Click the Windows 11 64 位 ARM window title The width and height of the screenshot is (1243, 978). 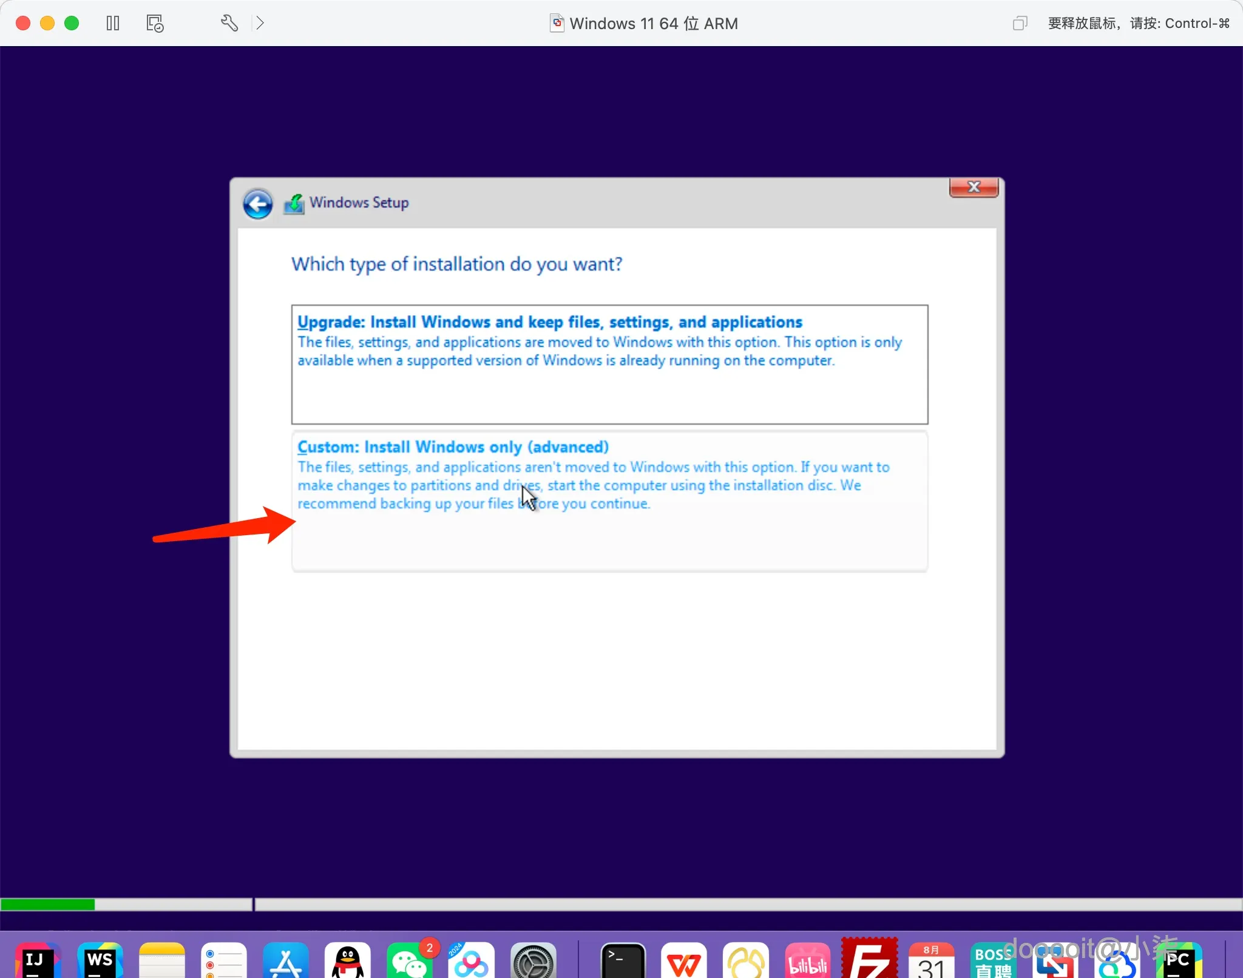(x=653, y=23)
